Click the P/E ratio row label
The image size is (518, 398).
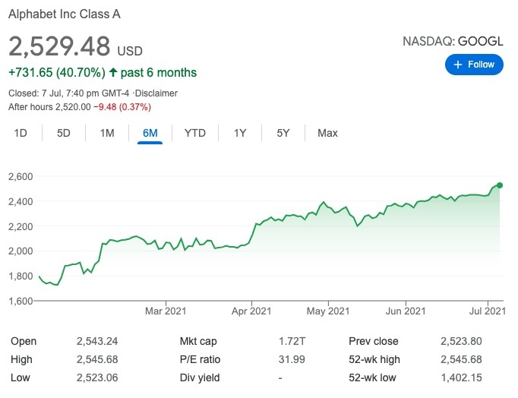coord(200,359)
